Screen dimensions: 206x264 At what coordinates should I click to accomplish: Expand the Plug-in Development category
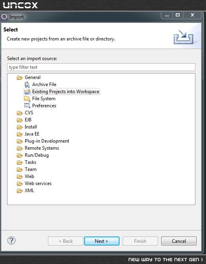(47, 141)
